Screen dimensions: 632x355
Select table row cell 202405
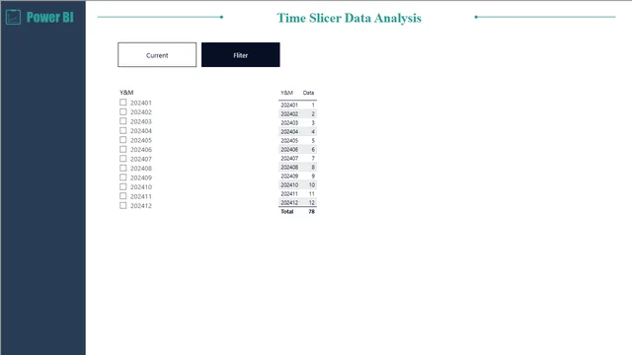[289, 140]
